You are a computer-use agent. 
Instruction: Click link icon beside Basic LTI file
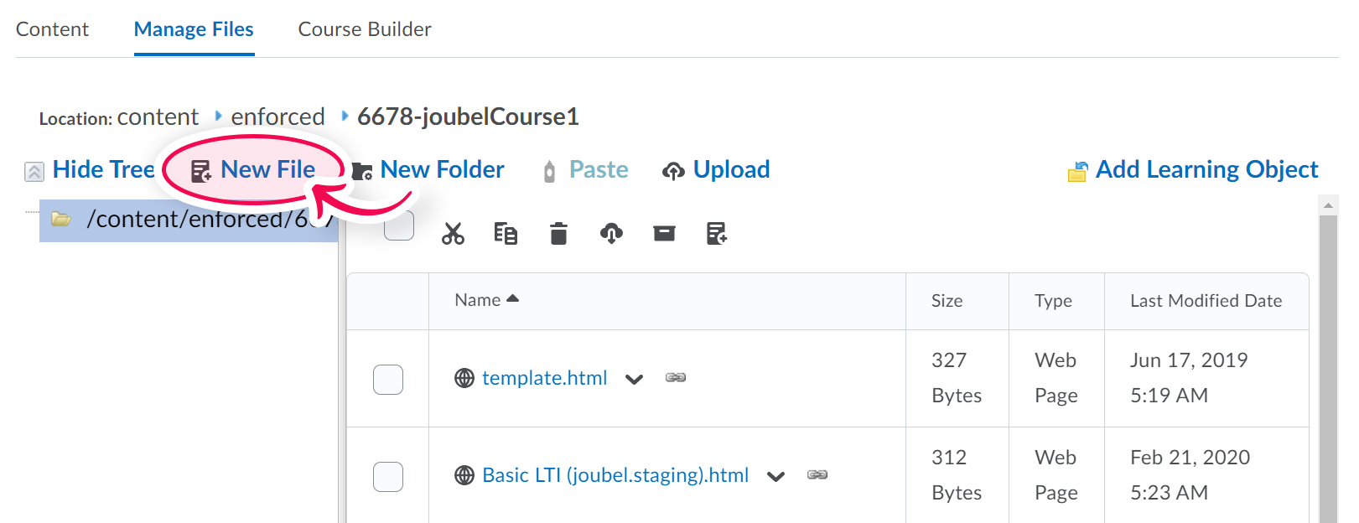pyautogui.click(x=817, y=475)
